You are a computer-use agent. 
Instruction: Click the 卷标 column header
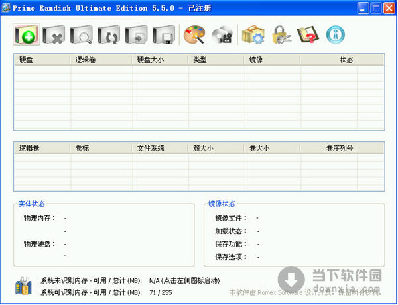click(101, 148)
